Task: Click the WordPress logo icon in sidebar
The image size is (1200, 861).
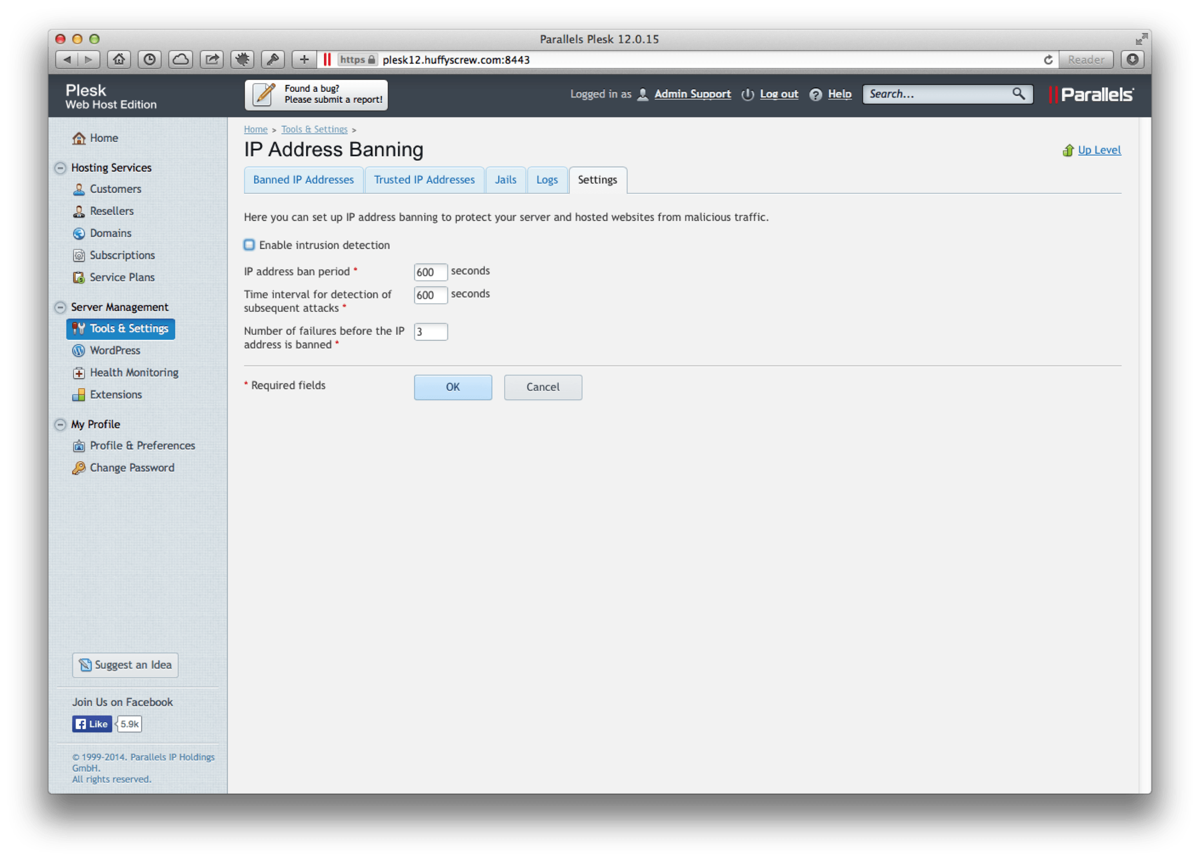Action: pos(79,351)
